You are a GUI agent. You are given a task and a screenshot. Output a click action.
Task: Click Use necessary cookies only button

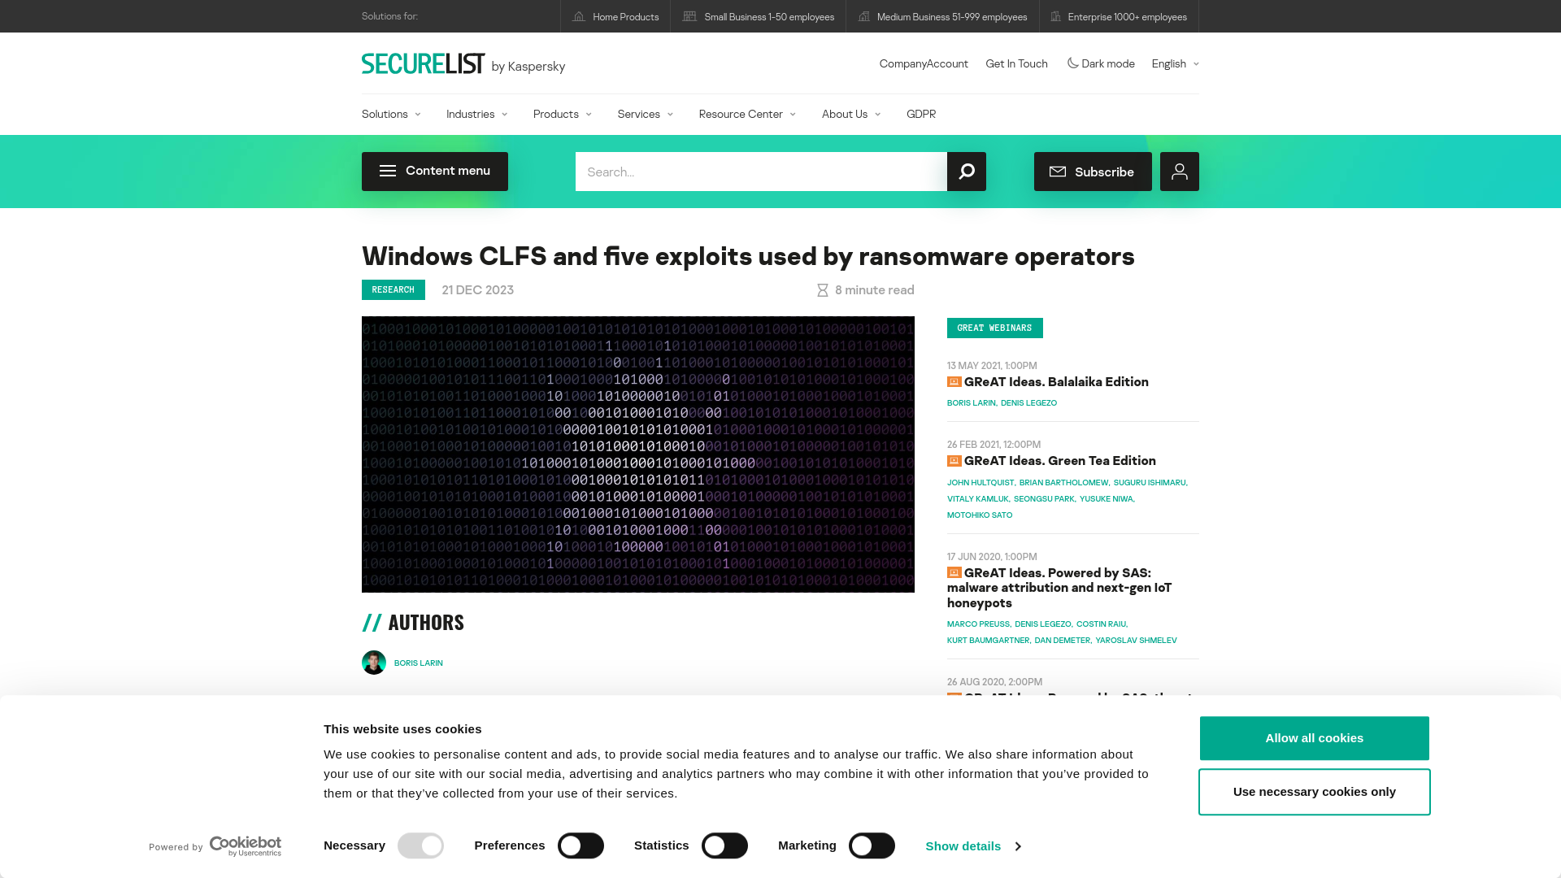(1315, 791)
